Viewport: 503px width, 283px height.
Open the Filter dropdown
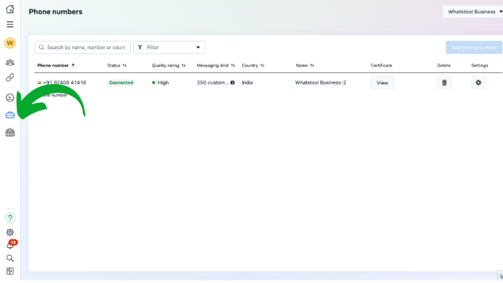click(169, 47)
